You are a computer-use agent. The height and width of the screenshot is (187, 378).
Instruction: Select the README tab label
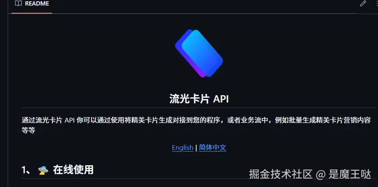tap(37, 3)
